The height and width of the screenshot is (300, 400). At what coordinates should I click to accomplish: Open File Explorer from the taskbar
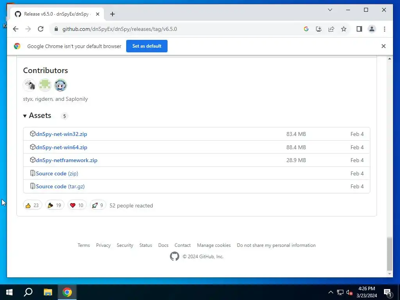click(48, 292)
